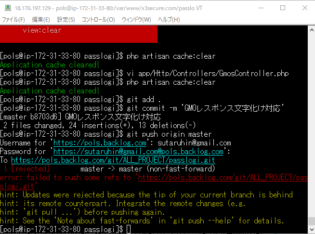315x234 pixels.
Task: Minimize the terminal window
Action: pyautogui.click(x=261, y=8)
